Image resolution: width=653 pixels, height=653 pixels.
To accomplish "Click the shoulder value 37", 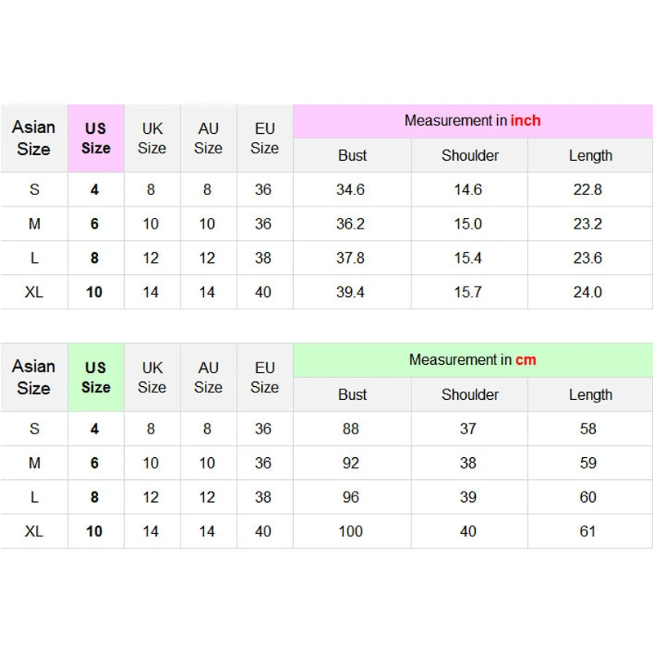I will pyautogui.click(x=468, y=429).
